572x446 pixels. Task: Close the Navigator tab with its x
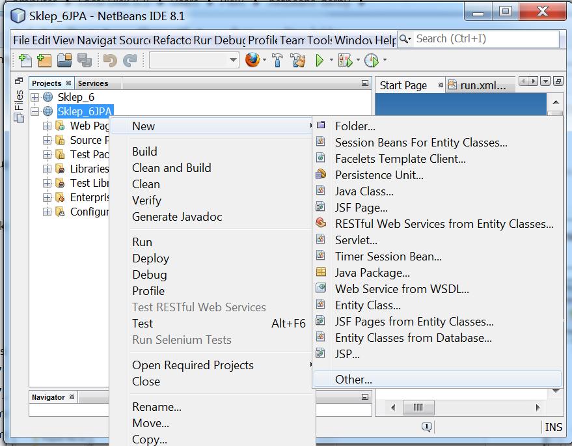(72, 397)
